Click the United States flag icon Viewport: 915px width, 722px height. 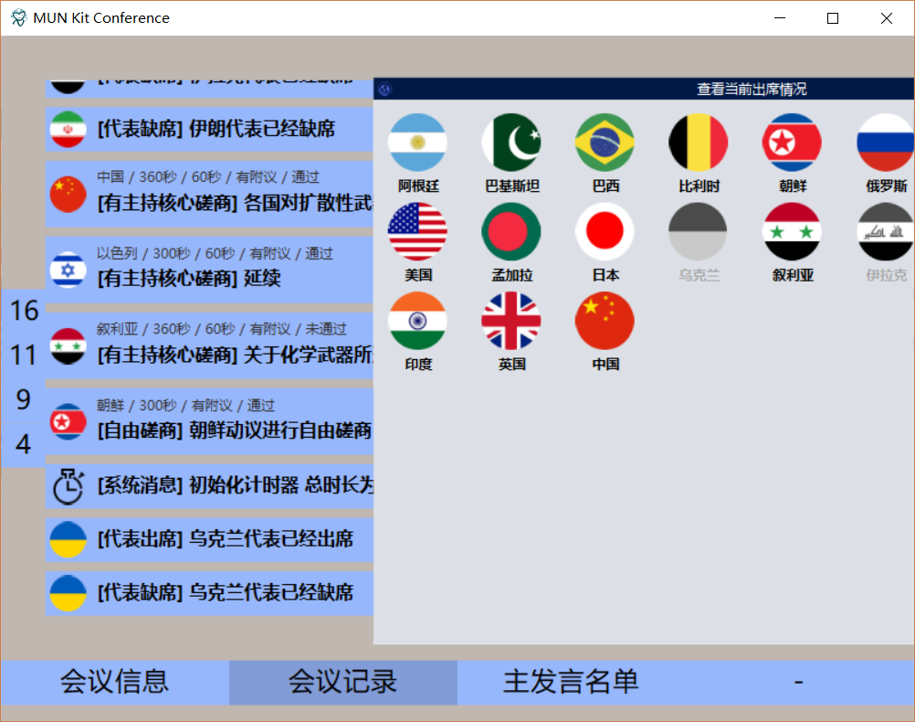[x=417, y=230]
